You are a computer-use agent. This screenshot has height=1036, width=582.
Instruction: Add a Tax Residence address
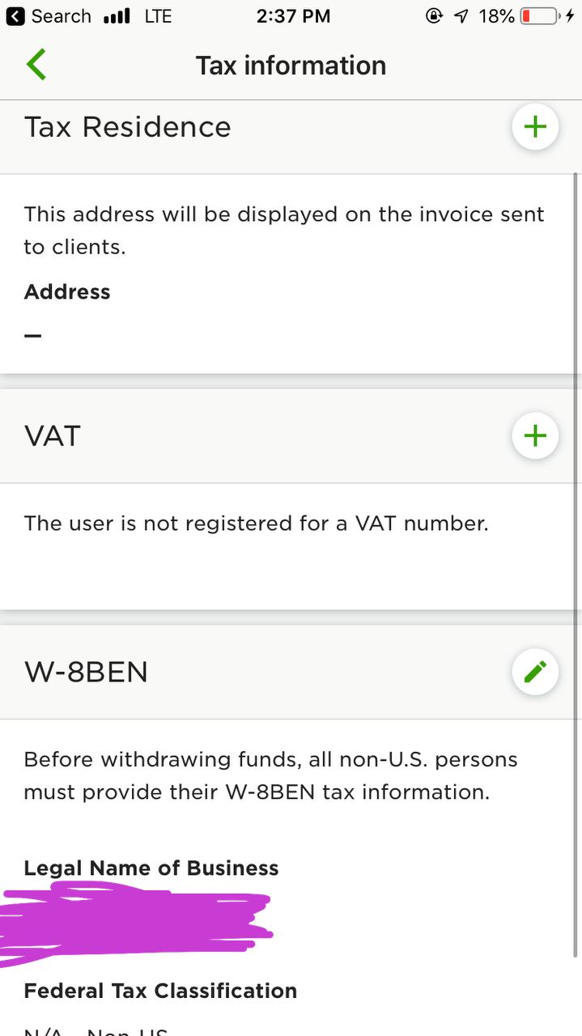pos(535,127)
